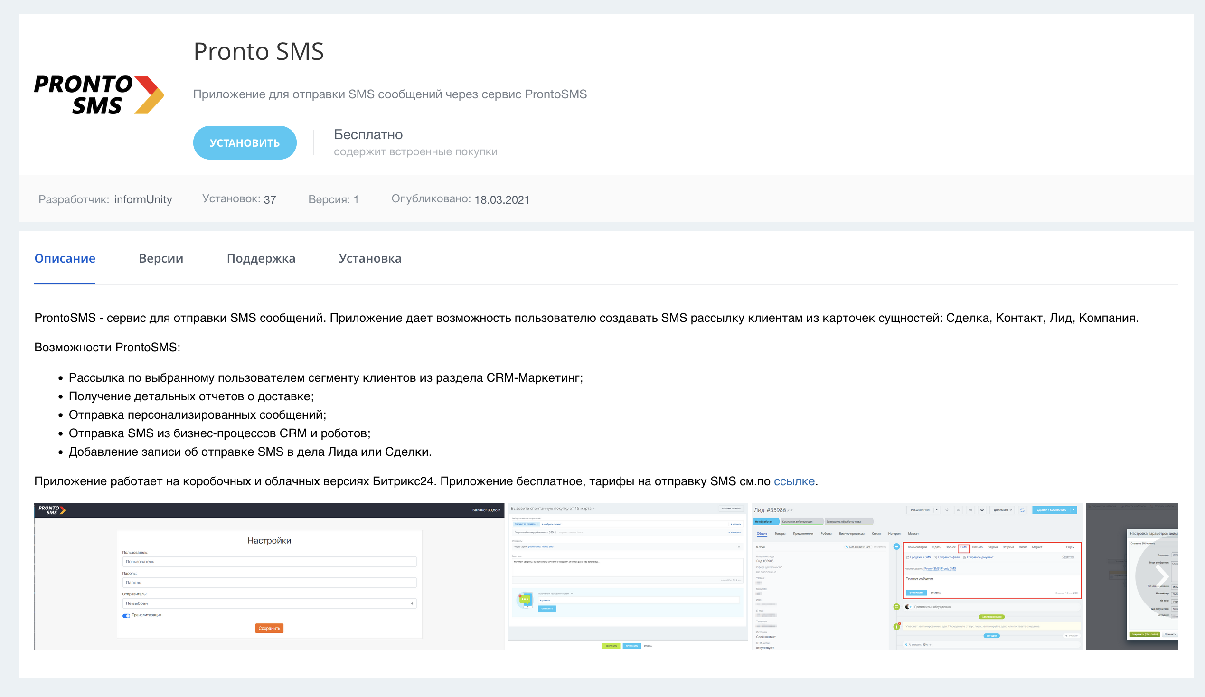Click the Возможности ProntoSMS: heading
1205x697 pixels.
click(x=107, y=347)
